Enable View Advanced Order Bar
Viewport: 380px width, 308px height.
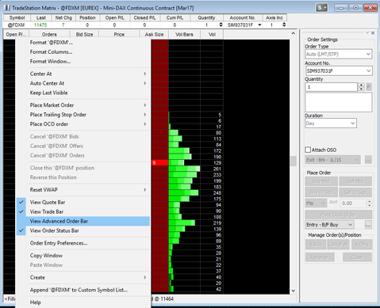click(83, 221)
